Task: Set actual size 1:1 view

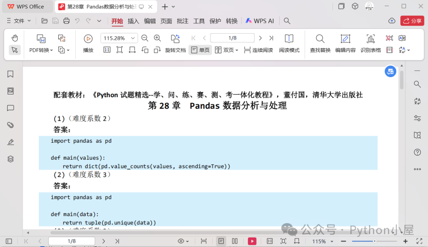Action: (x=107, y=50)
